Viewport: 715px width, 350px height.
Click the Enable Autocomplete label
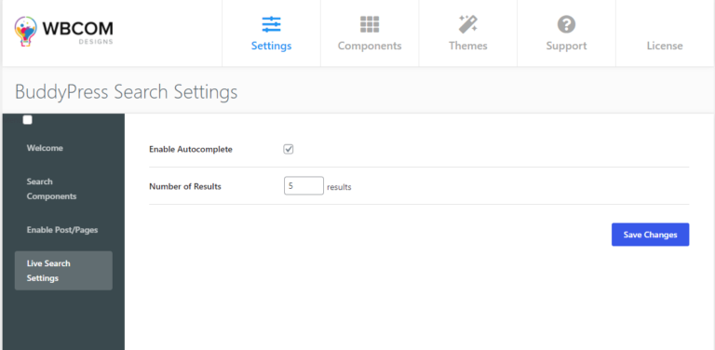pos(191,150)
